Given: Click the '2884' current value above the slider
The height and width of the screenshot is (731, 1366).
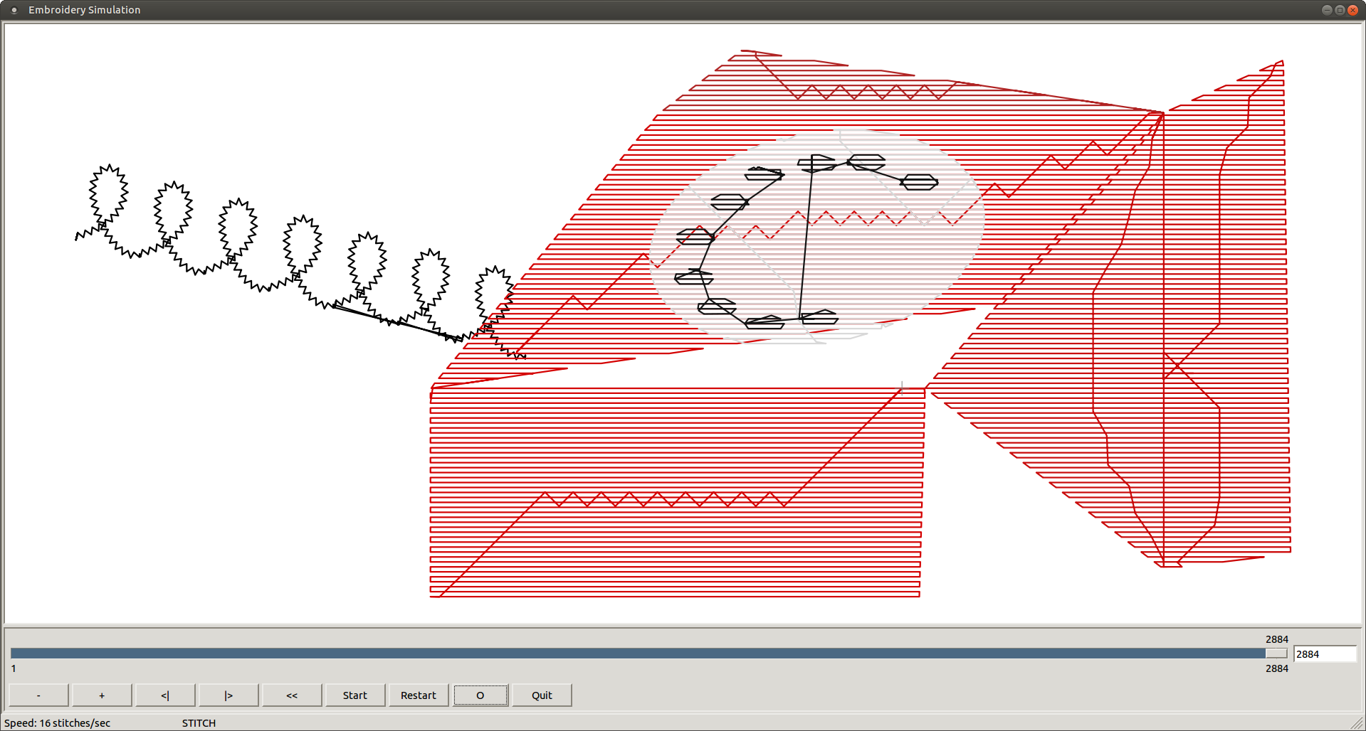Looking at the screenshot, I should (1277, 639).
